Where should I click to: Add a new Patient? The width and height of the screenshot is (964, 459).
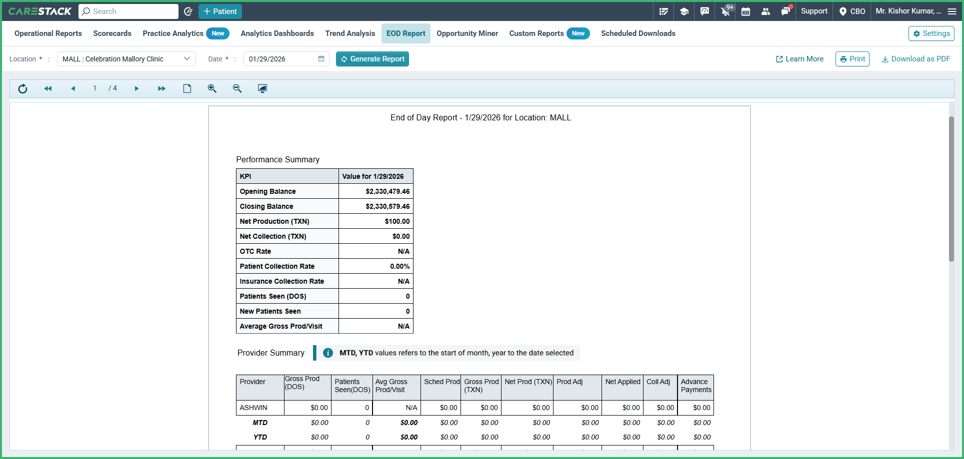click(220, 11)
